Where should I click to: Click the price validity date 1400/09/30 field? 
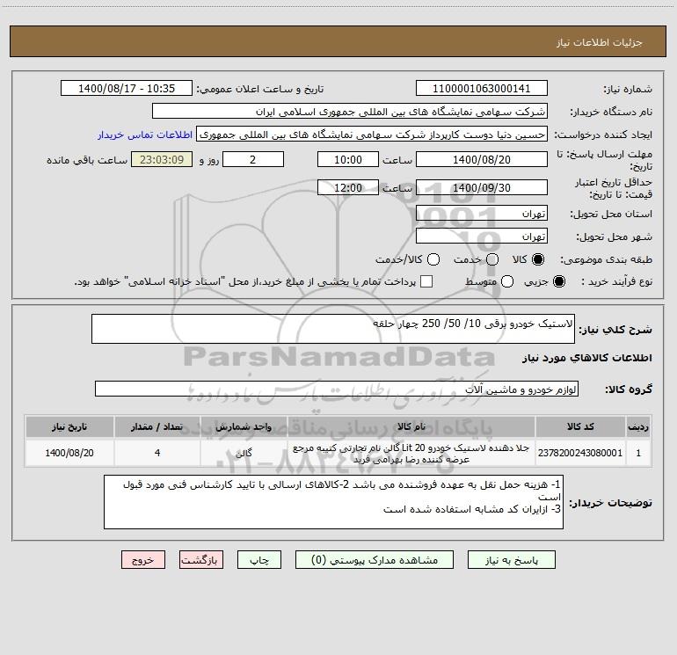click(482, 187)
